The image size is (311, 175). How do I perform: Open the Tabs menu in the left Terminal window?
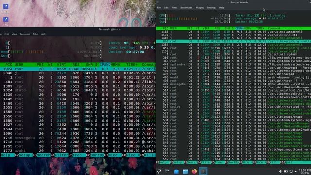click(35, 34)
